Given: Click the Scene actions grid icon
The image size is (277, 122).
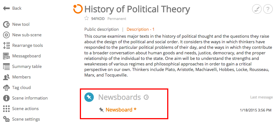Looking at the screenshot, I should pyautogui.click(x=6, y=109).
